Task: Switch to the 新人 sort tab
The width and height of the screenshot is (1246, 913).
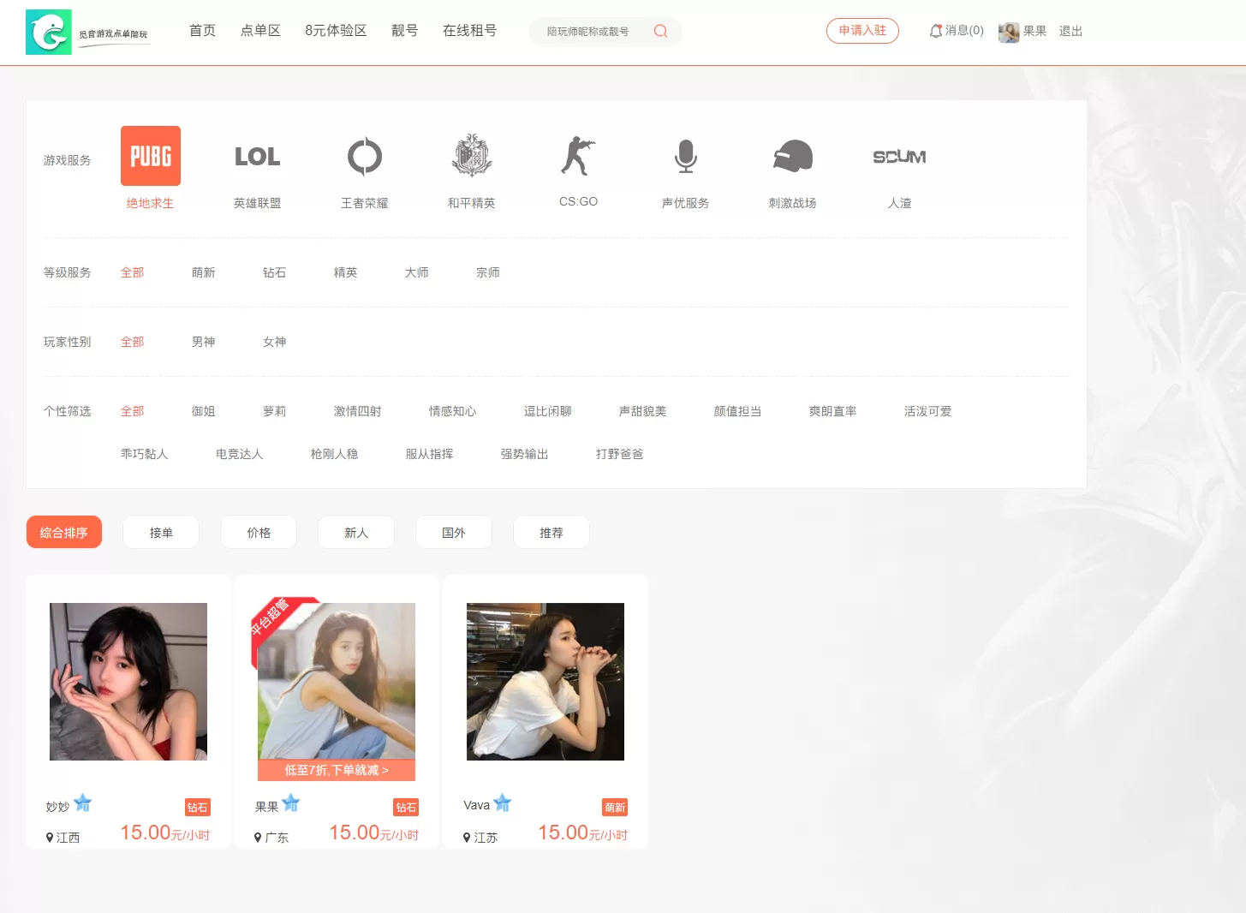Action: 356,532
